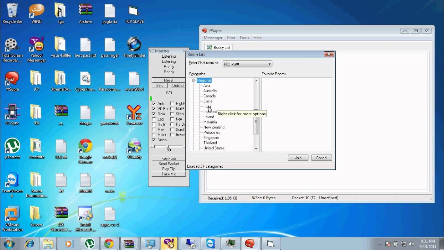Click the Windows Start button
The width and height of the screenshot is (444, 250).
click(x=8, y=243)
